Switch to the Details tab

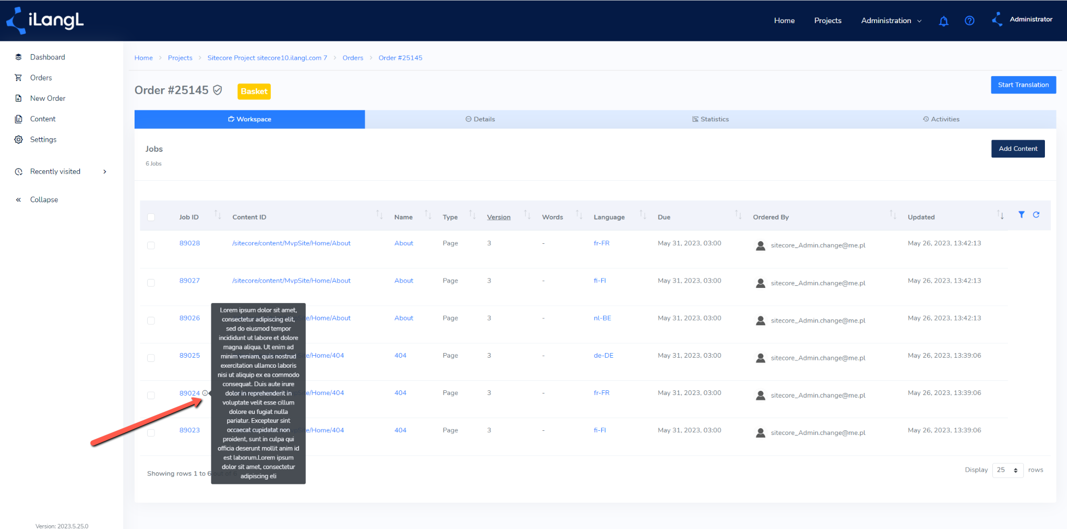(x=480, y=119)
